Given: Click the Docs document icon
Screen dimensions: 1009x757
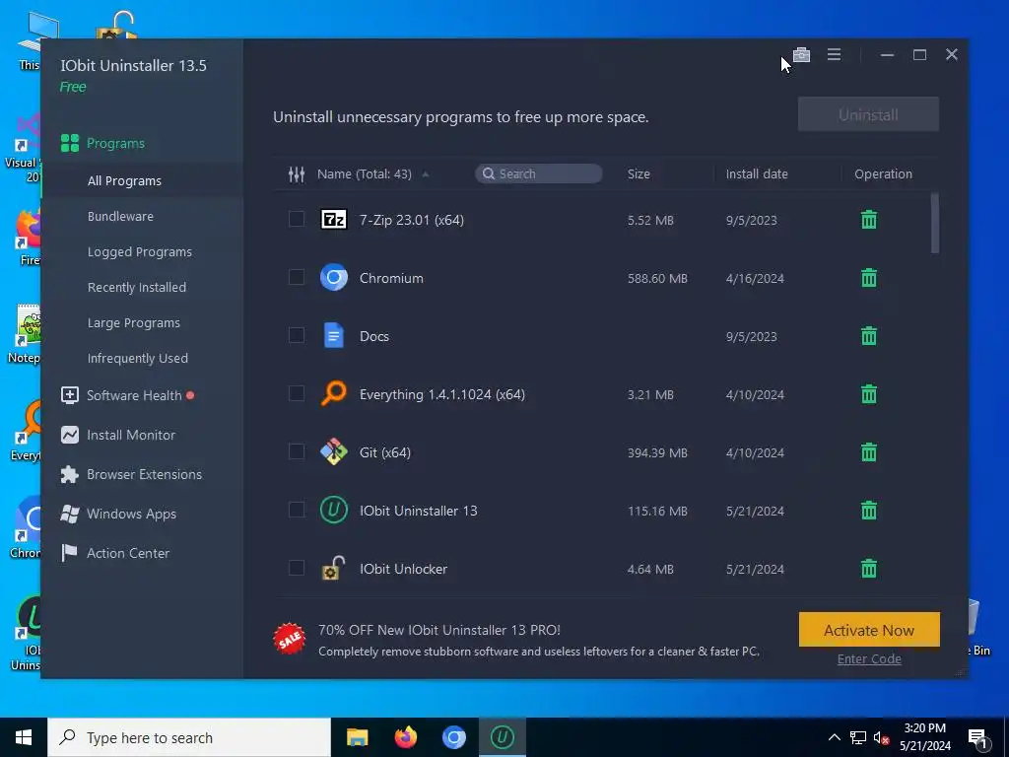Looking at the screenshot, I should tap(333, 336).
